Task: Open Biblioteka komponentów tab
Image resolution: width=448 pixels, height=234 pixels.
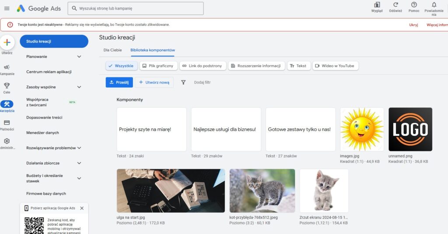Action: click(153, 50)
